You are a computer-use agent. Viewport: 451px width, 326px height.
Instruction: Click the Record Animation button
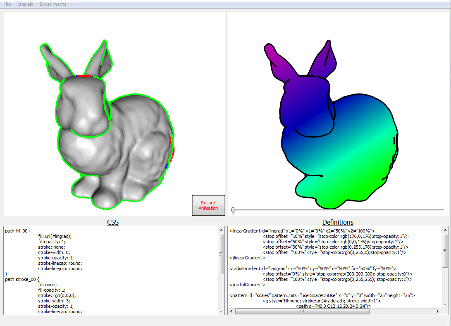click(208, 206)
